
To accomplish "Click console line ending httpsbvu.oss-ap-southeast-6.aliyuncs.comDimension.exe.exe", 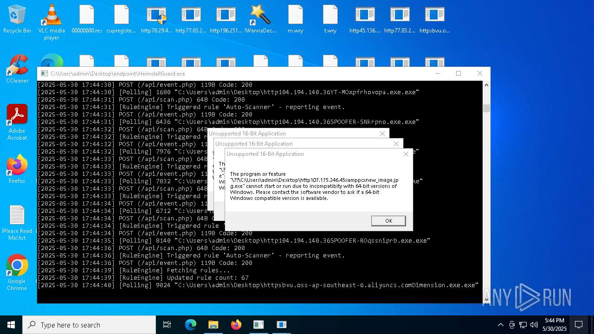I will click(x=258, y=285).
